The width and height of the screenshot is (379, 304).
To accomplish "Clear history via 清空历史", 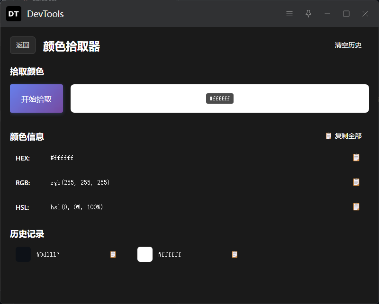I will [348, 45].
